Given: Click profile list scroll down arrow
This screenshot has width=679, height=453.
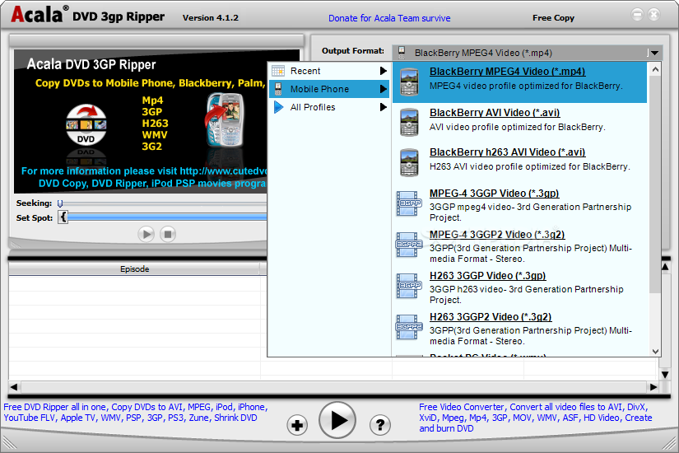Looking at the screenshot, I should (x=655, y=351).
